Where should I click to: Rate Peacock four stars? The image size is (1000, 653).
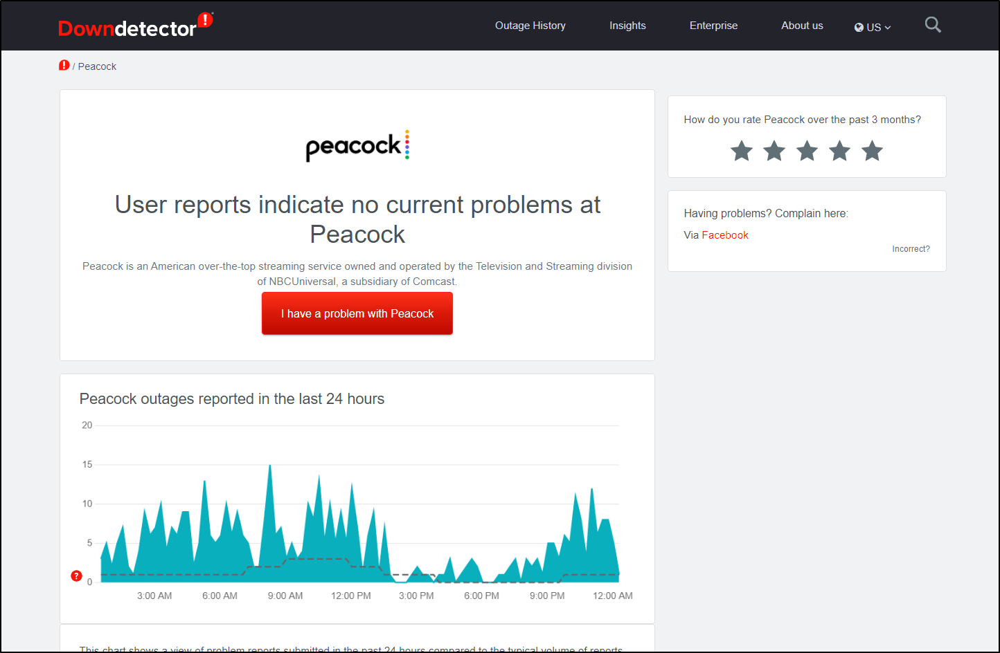point(839,151)
